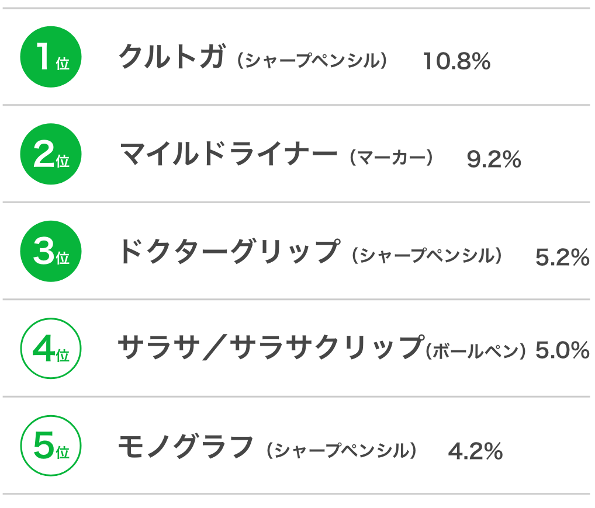Click the (ボールペン) category label
This screenshot has width=595, height=508.
[x=476, y=351]
